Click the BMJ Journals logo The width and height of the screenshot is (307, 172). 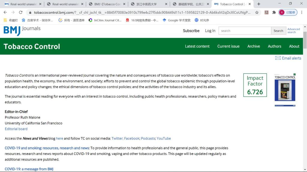pos(22,30)
